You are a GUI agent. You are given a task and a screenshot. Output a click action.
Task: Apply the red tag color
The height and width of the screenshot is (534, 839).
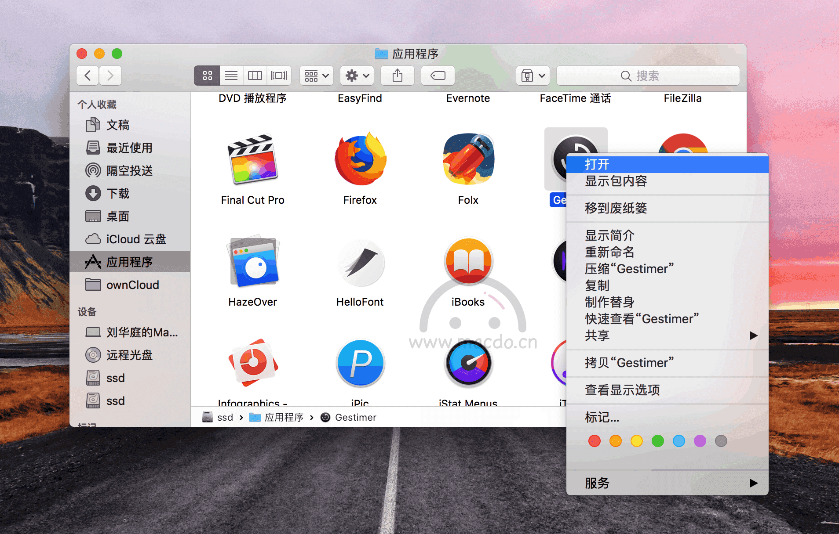point(595,441)
